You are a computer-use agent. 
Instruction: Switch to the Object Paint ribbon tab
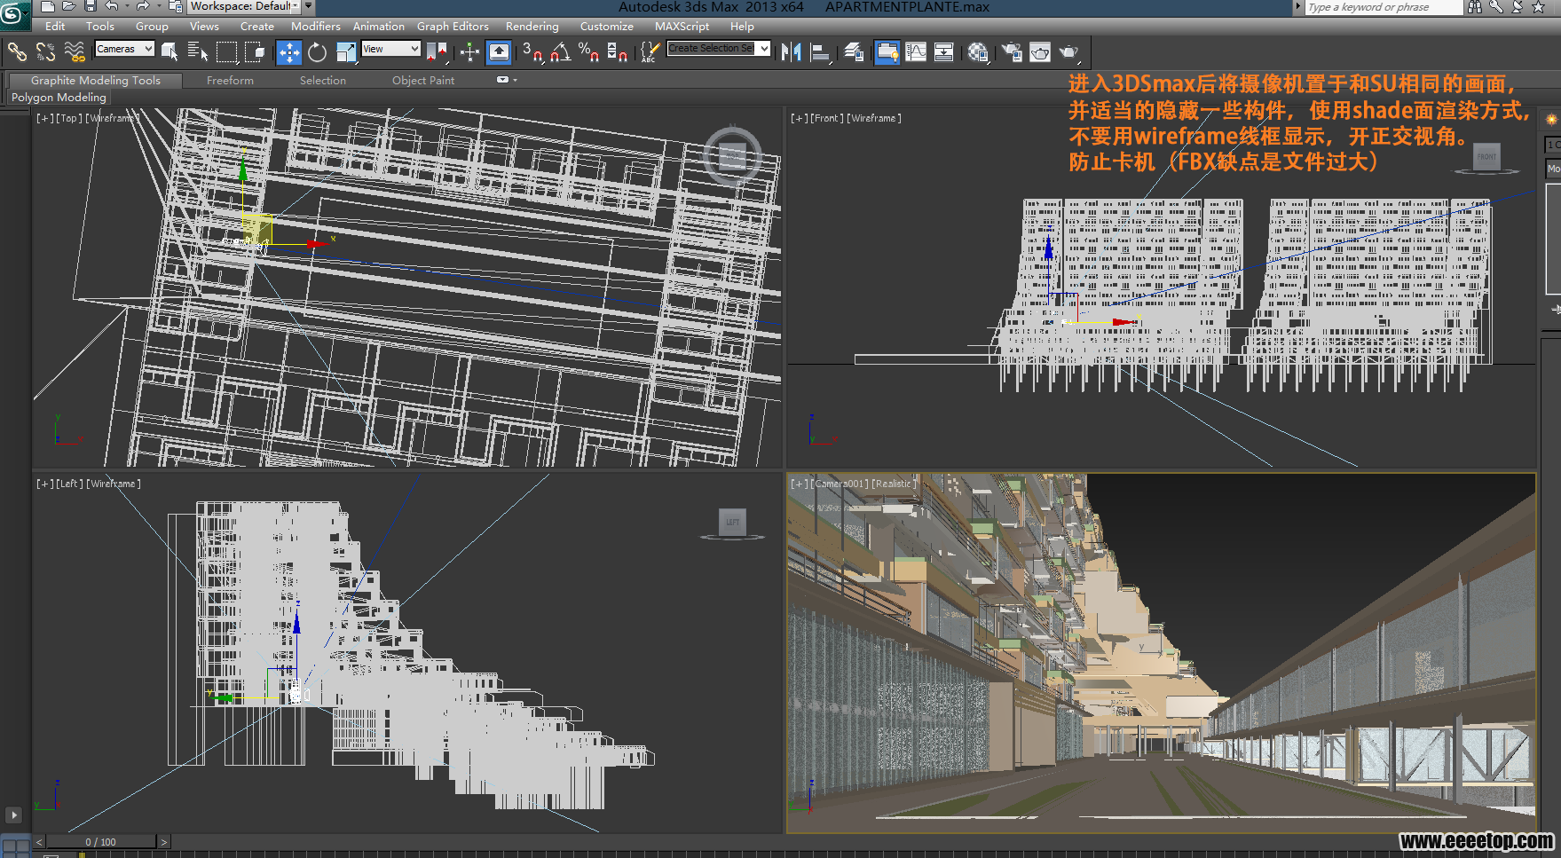point(423,81)
